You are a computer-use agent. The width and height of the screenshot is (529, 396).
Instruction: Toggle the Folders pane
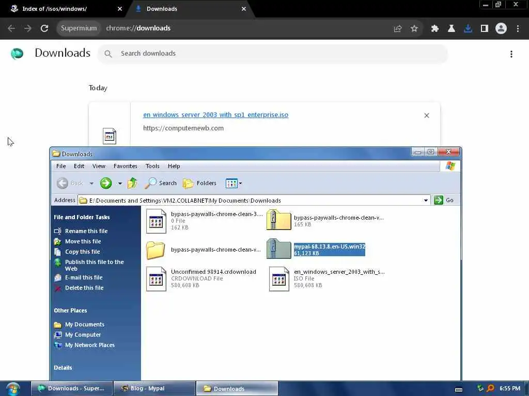pyautogui.click(x=200, y=183)
